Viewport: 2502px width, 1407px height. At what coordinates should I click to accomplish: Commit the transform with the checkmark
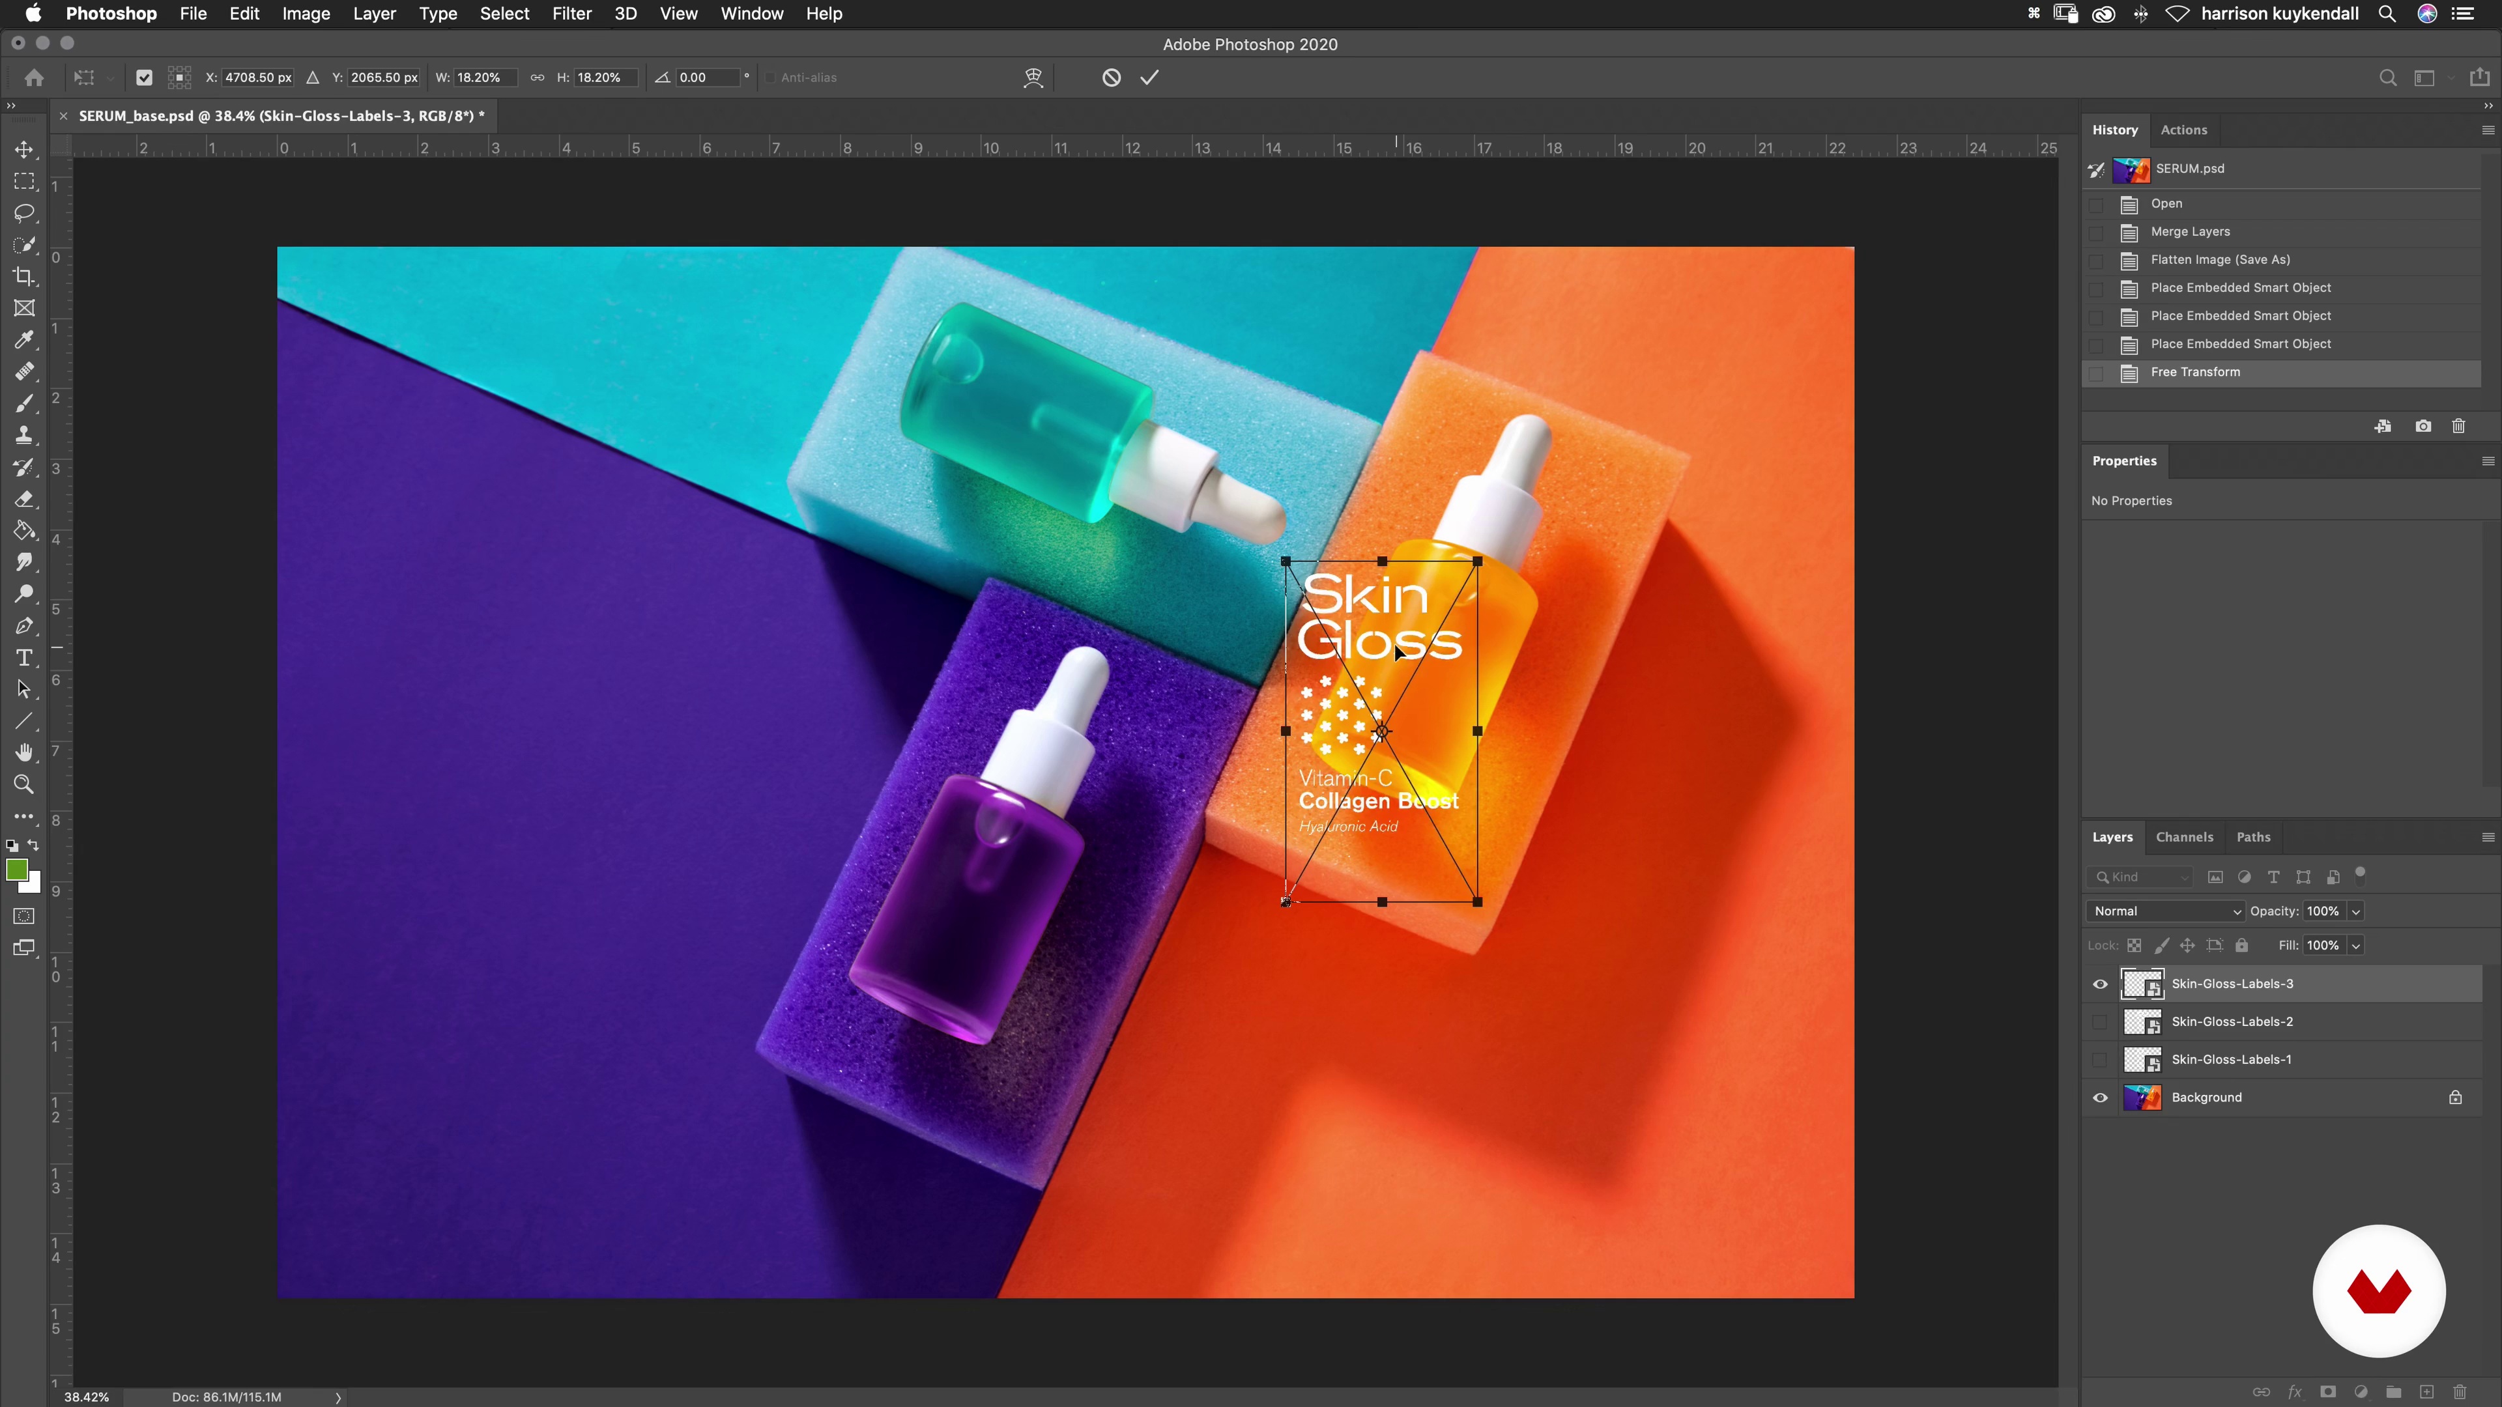pos(1150,78)
